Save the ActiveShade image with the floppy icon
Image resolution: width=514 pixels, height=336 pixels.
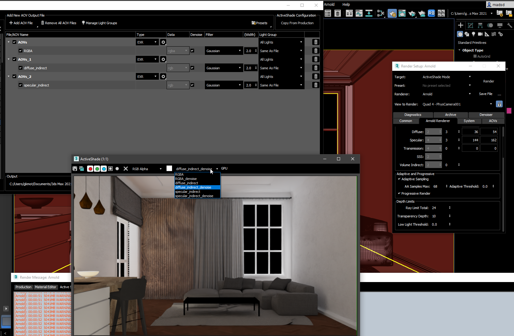(x=75, y=169)
